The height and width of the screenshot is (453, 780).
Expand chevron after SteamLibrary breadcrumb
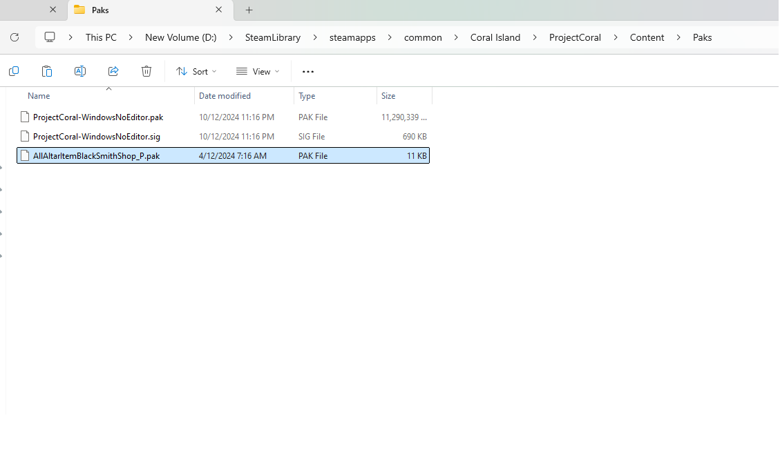coord(315,38)
